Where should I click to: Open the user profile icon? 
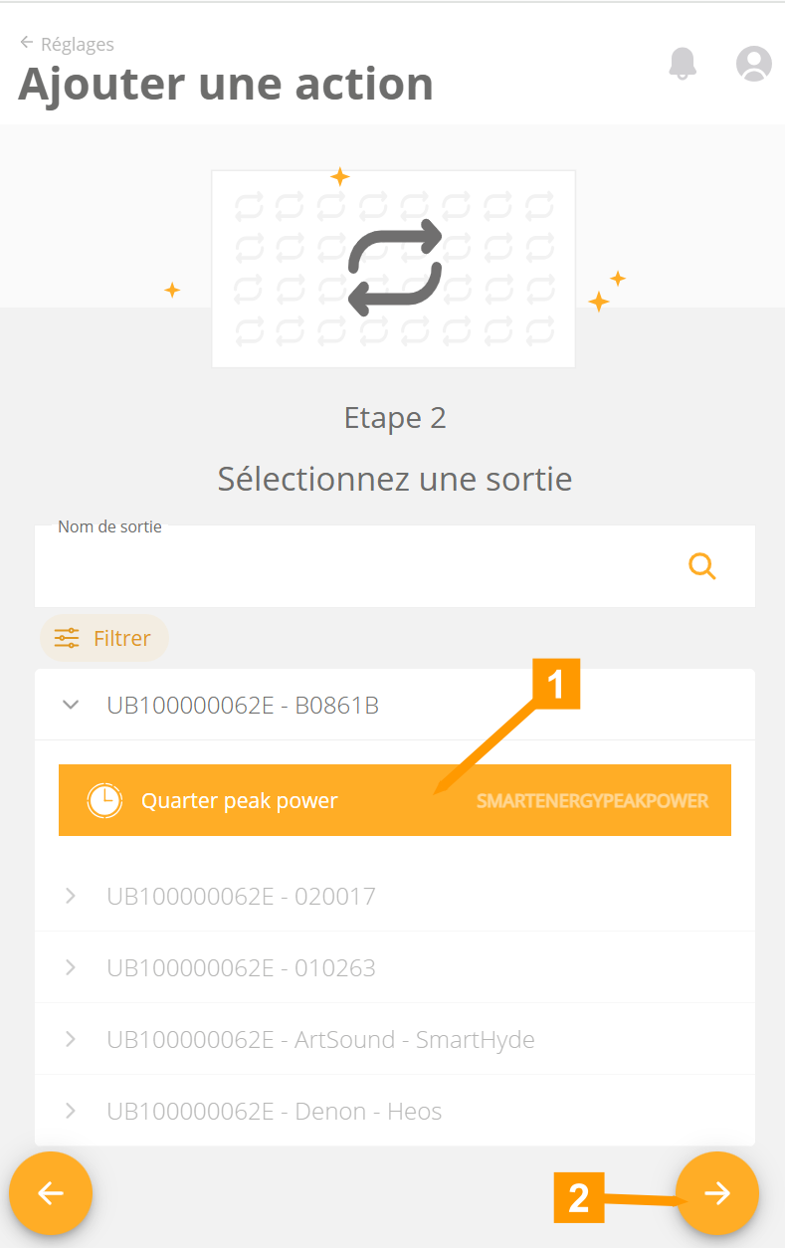coord(753,63)
